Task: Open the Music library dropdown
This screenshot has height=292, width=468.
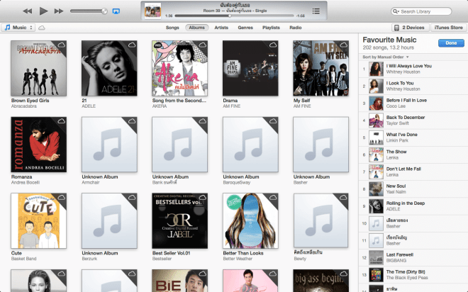Action: (x=17, y=27)
